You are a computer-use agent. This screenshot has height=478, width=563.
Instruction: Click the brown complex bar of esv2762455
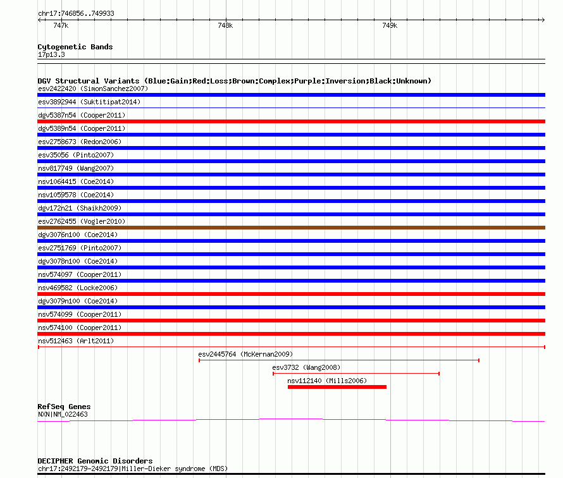(x=291, y=228)
